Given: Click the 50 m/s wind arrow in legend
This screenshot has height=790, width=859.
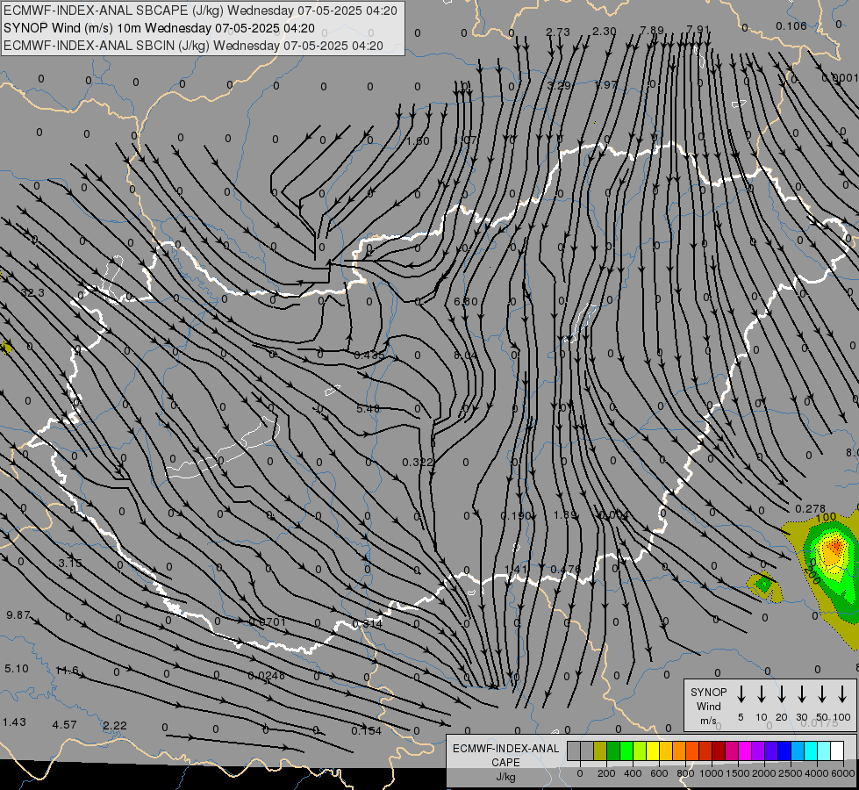Looking at the screenshot, I should tap(822, 694).
